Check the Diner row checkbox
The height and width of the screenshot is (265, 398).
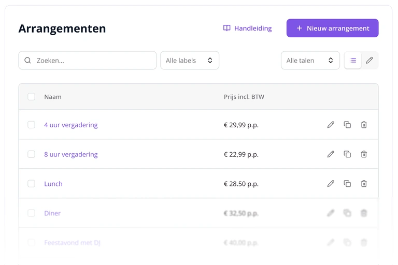pos(31,213)
